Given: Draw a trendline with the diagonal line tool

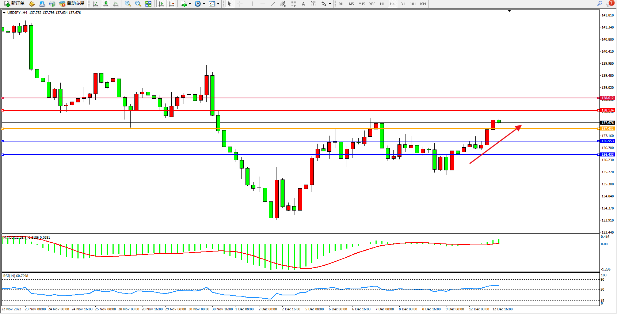Looking at the screenshot, I should click(273, 4).
